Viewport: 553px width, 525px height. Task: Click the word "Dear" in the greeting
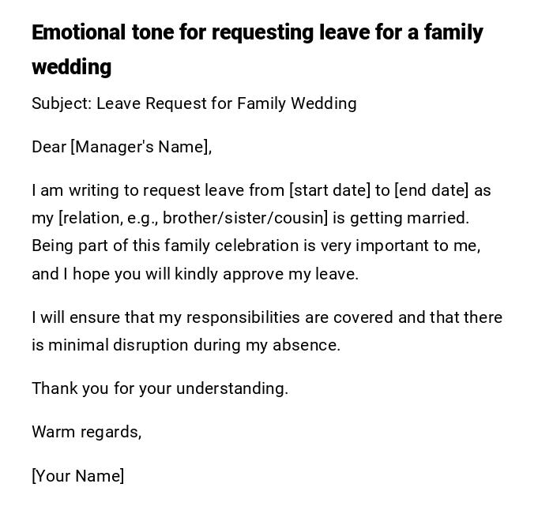(49, 147)
